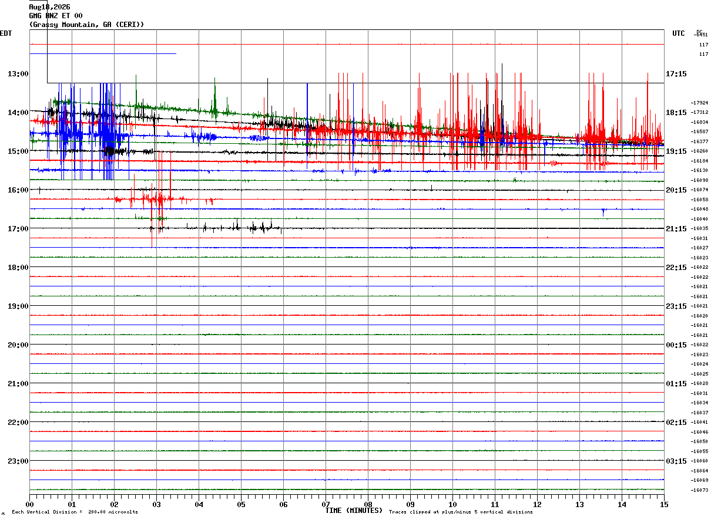Click the EDT timezone label
The width and height of the screenshot is (711, 520).
(6, 33)
